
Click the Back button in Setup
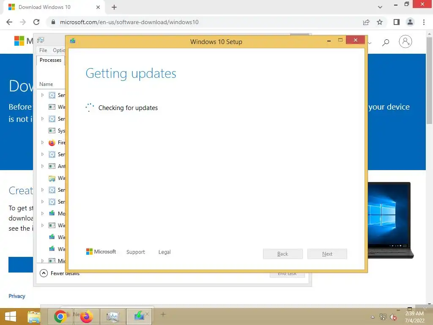(283, 254)
